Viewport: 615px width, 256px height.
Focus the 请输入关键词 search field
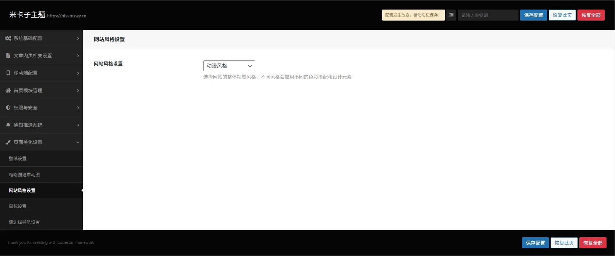[488, 15]
